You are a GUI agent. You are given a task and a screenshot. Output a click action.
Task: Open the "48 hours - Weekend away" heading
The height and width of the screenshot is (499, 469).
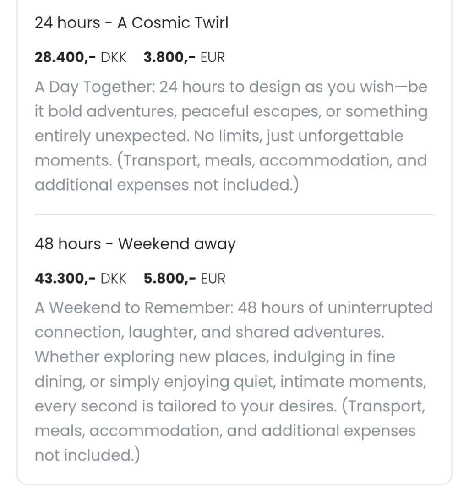[x=135, y=244]
